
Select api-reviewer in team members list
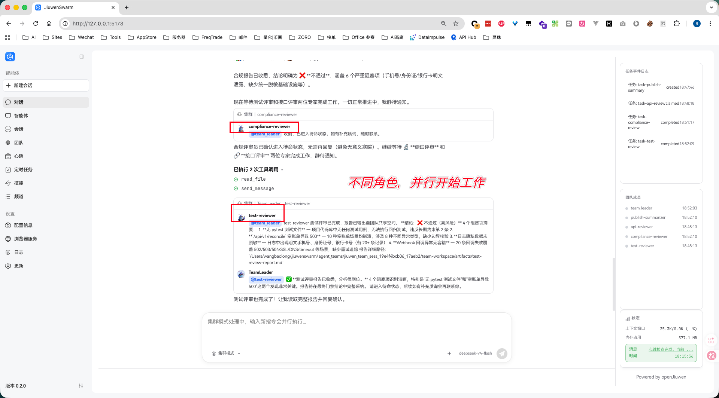[x=661, y=227]
